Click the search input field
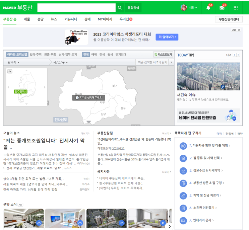This screenshot has width=249, height=230. click(76, 8)
